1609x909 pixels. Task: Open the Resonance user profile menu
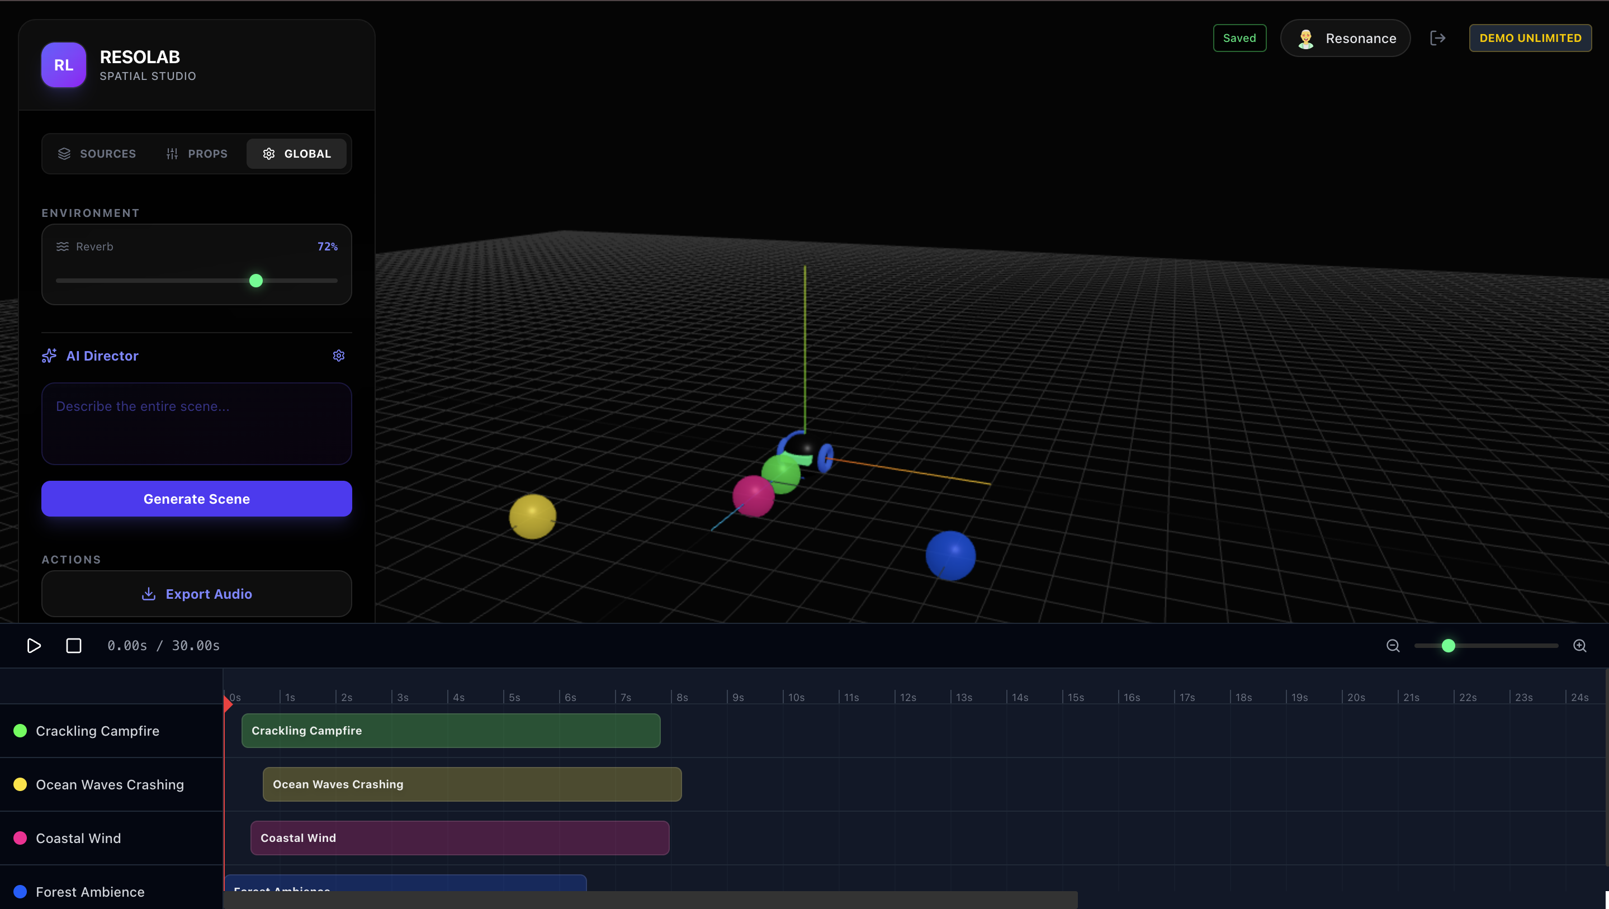[x=1346, y=38]
